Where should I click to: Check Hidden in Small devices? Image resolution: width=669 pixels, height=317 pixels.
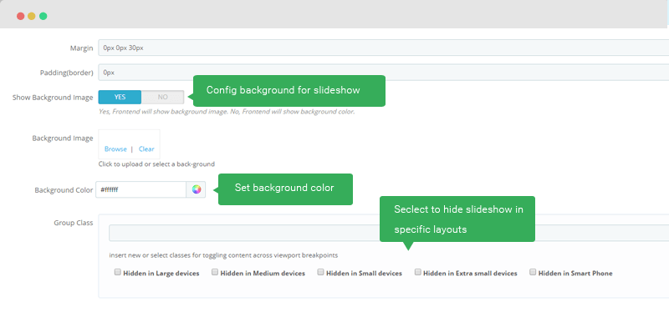coord(320,272)
